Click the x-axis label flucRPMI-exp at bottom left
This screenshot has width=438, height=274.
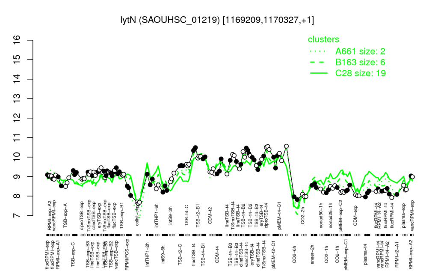point(47,254)
